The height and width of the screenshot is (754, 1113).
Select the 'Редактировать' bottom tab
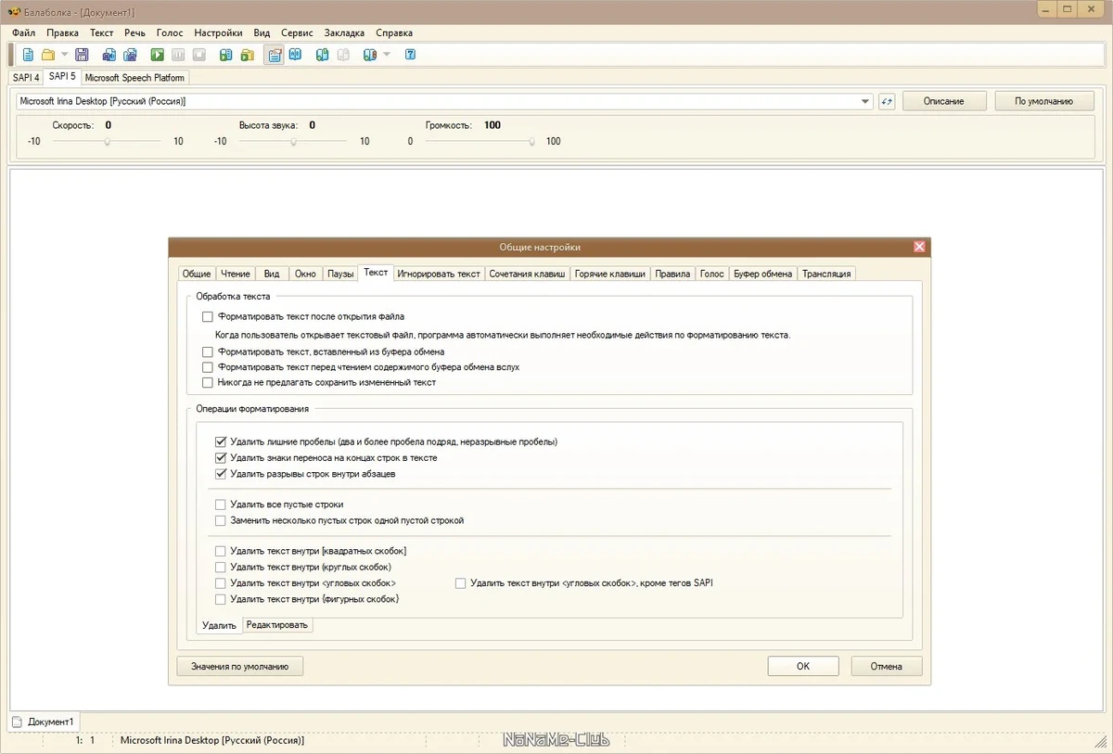(x=276, y=625)
